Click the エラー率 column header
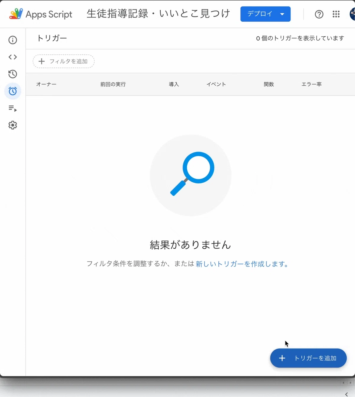This screenshot has height=397, width=355. (312, 84)
